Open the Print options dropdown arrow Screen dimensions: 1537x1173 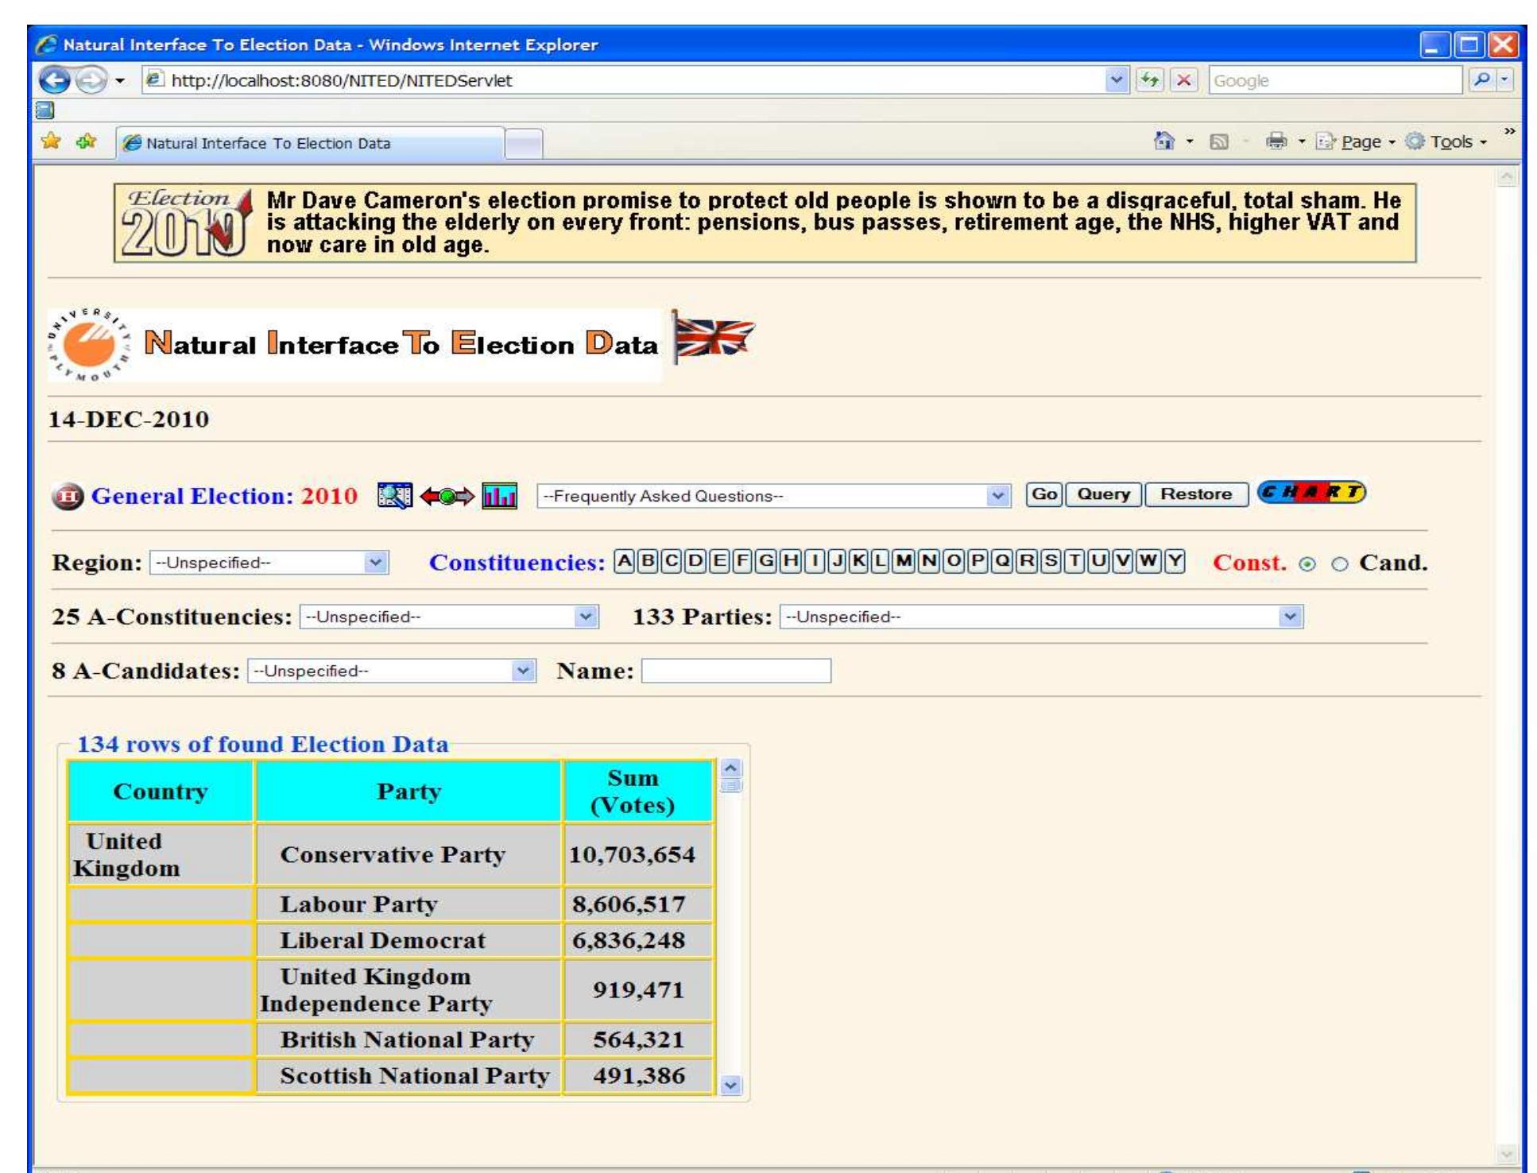[x=1302, y=142]
